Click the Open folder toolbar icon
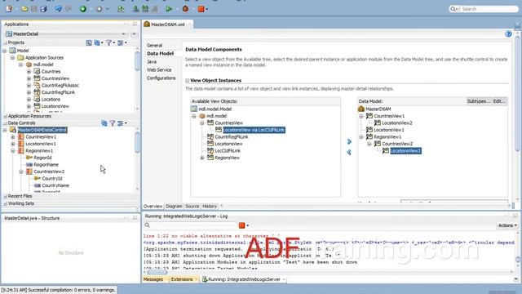The width and height of the screenshot is (522, 294). point(24,9)
